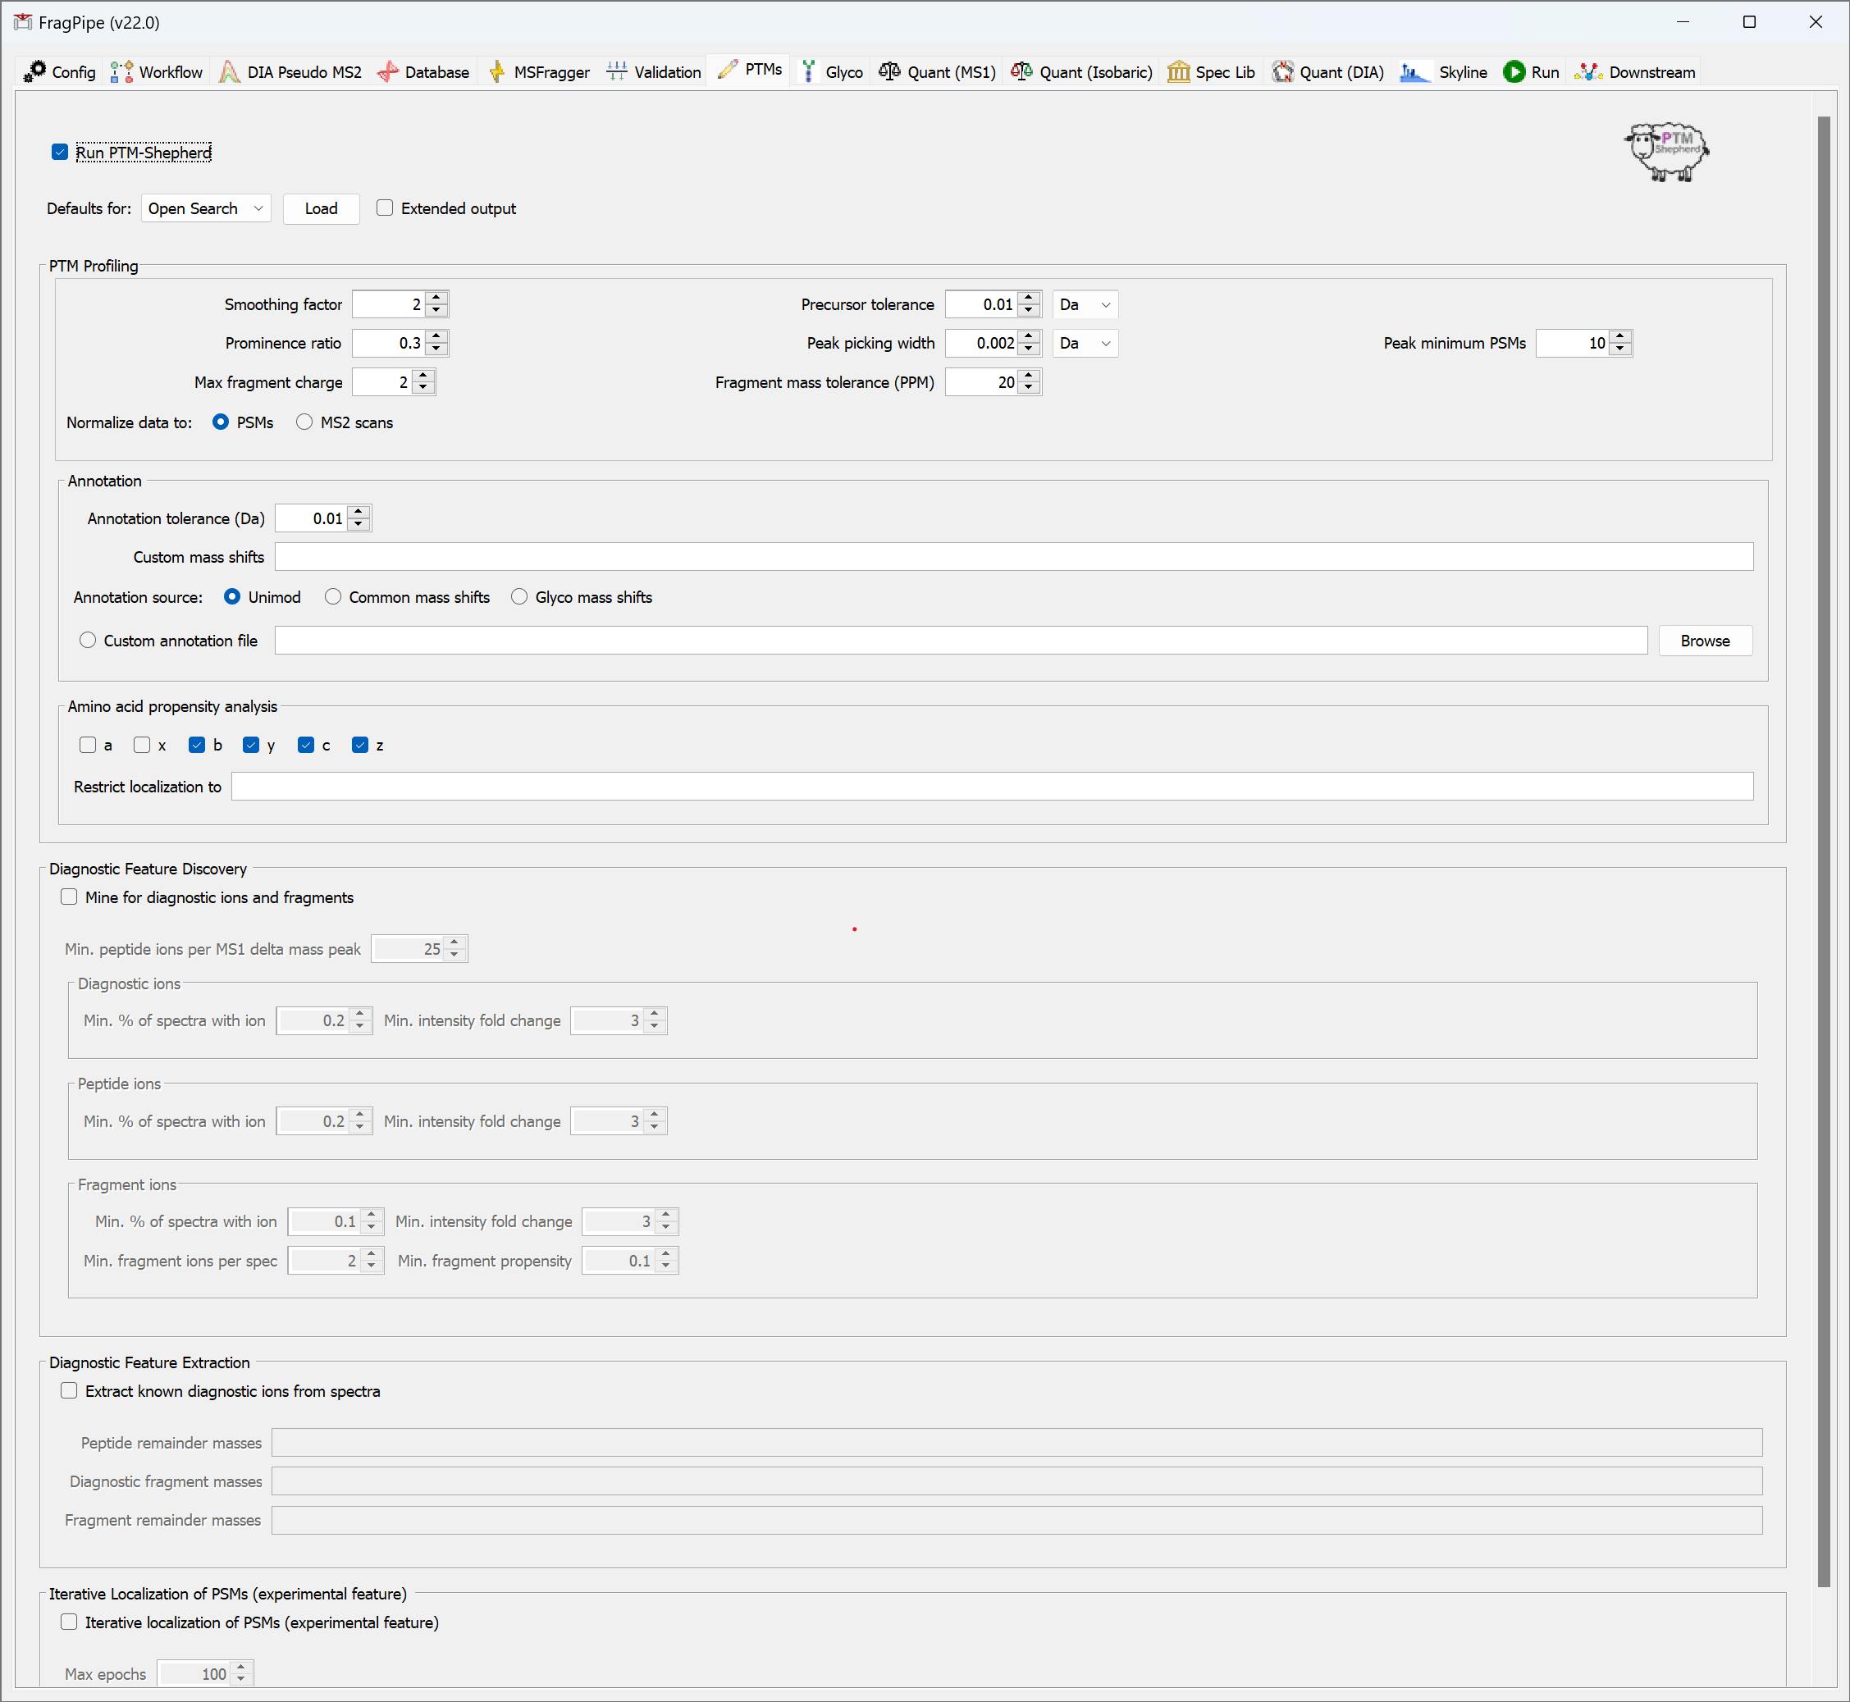Click the Workflow tab icon
The height and width of the screenshot is (1702, 1850).
coord(121,72)
